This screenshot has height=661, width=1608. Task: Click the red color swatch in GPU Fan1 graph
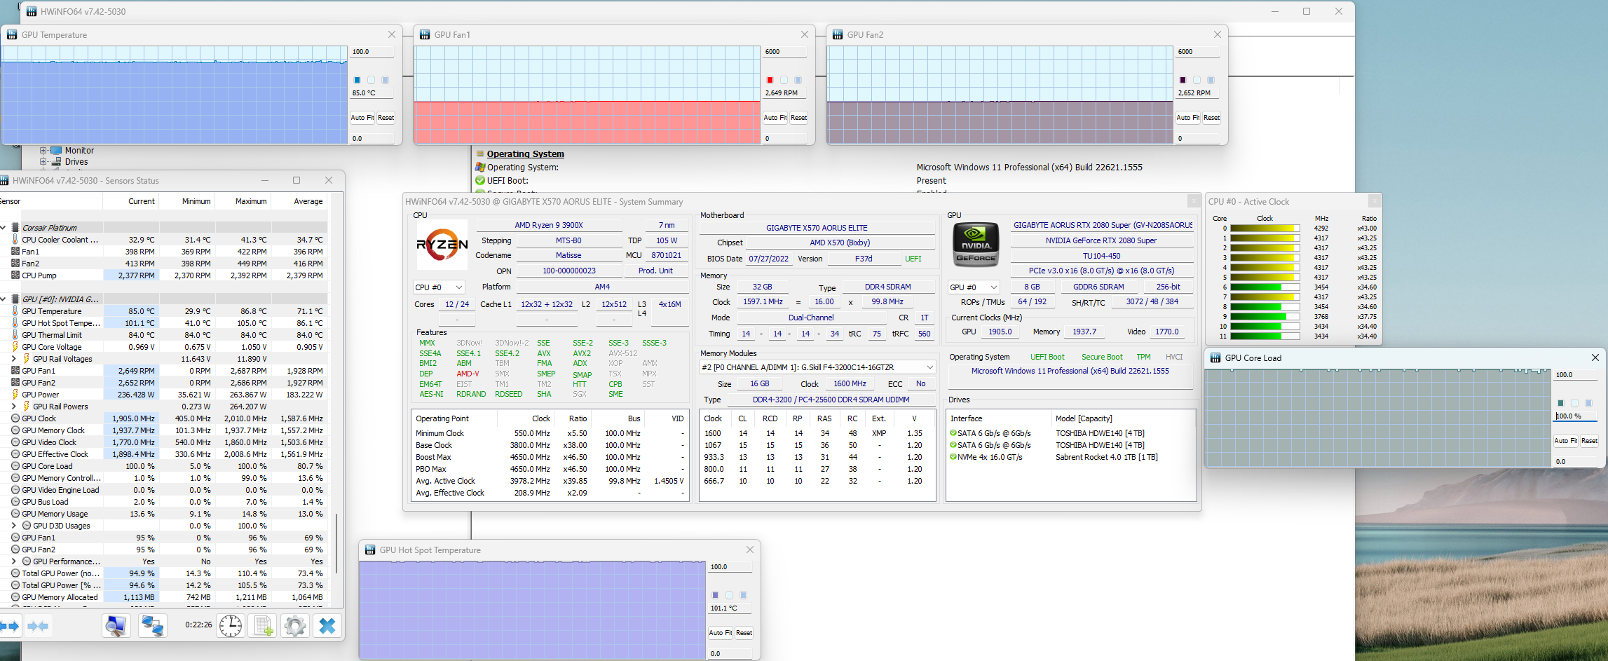770,80
